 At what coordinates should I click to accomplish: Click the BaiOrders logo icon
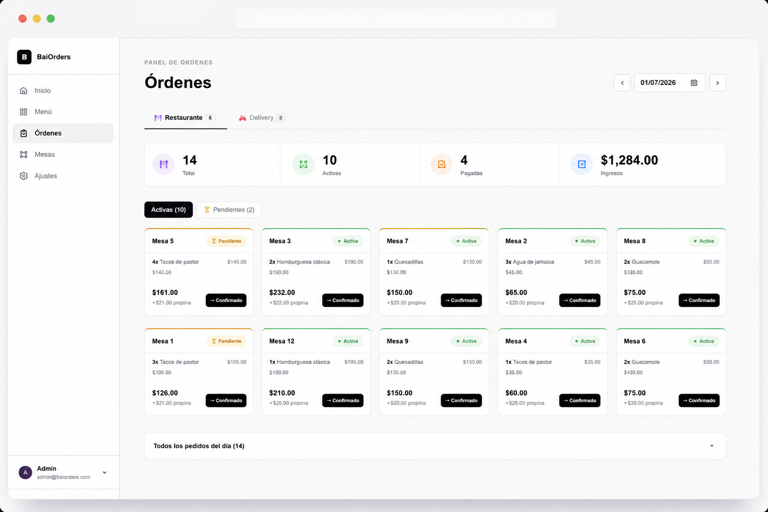(24, 57)
